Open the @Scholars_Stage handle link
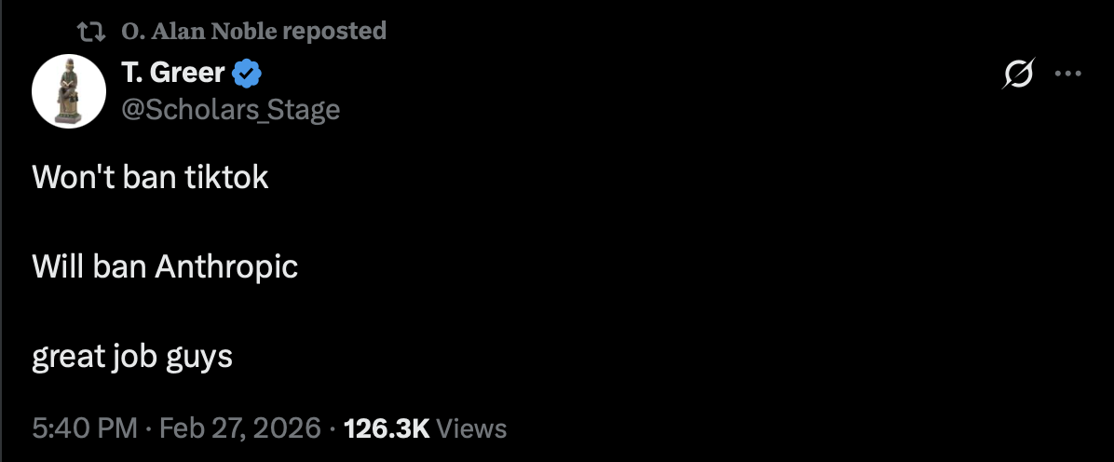The image size is (1114, 462). click(x=230, y=110)
